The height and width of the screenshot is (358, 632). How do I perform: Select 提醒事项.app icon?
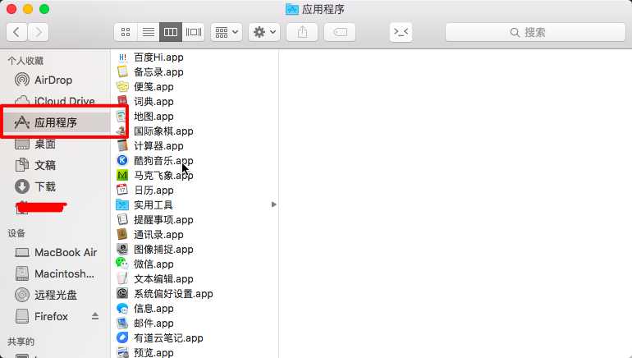click(x=122, y=220)
